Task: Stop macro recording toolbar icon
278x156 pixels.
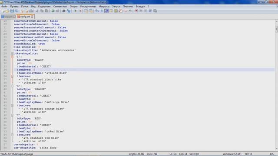Action: 141,11
